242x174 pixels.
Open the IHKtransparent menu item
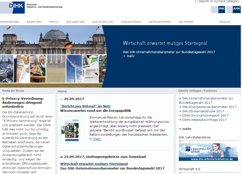[160, 22]
